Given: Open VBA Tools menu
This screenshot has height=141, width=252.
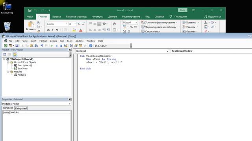Looking at the screenshot, I should coord(70,41).
